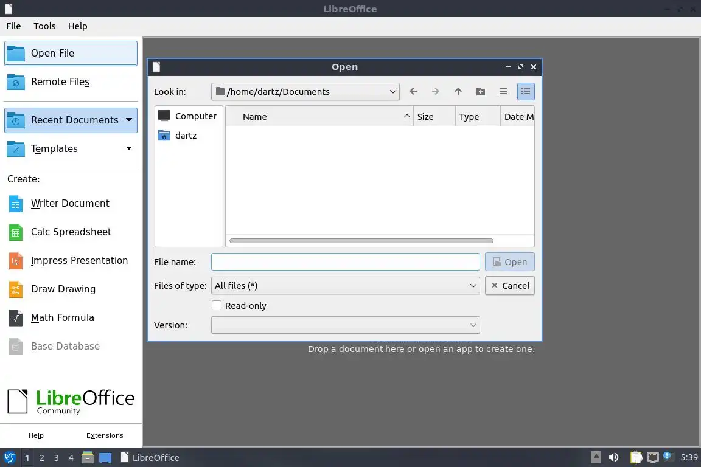This screenshot has width=701, height=467.
Task: Cancel the Open dialog
Action: coord(510,286)
